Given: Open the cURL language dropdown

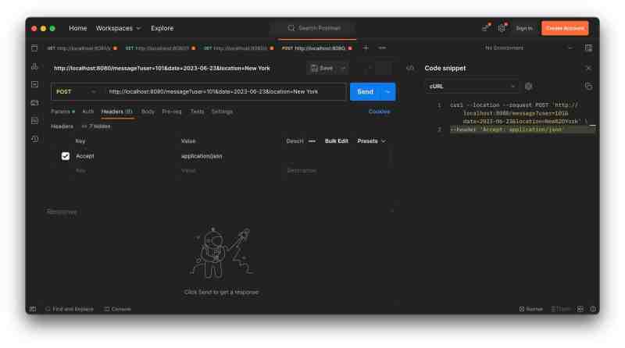Looking at the screenshot, I should [x=472, y=87].
